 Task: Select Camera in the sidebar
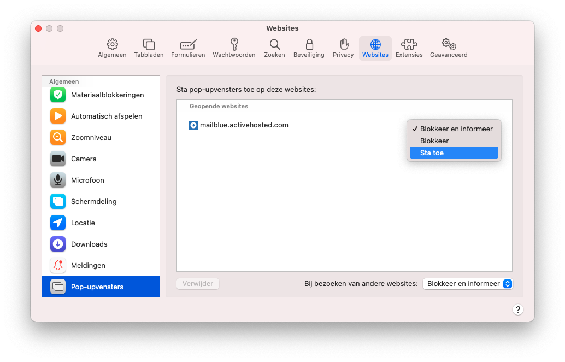(101, 159)
